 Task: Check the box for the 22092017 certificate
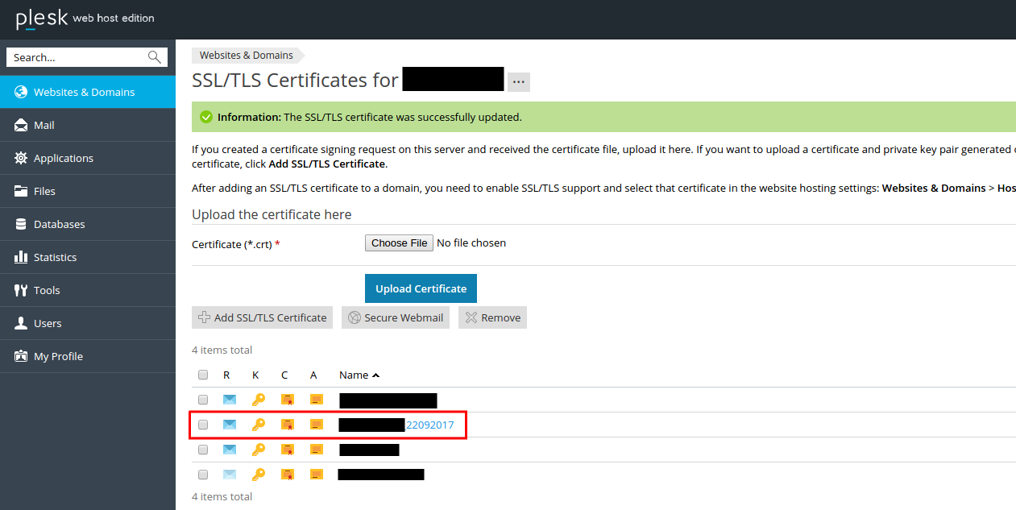click(x=203, y=425)
